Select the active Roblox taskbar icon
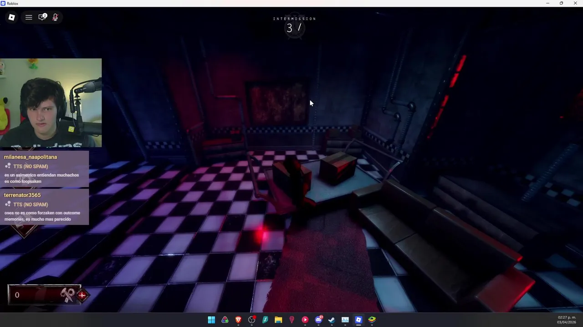 [x=358, y=320]
